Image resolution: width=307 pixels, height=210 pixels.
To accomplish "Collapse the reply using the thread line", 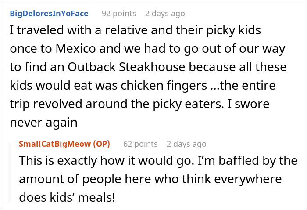I will point(11,171).
